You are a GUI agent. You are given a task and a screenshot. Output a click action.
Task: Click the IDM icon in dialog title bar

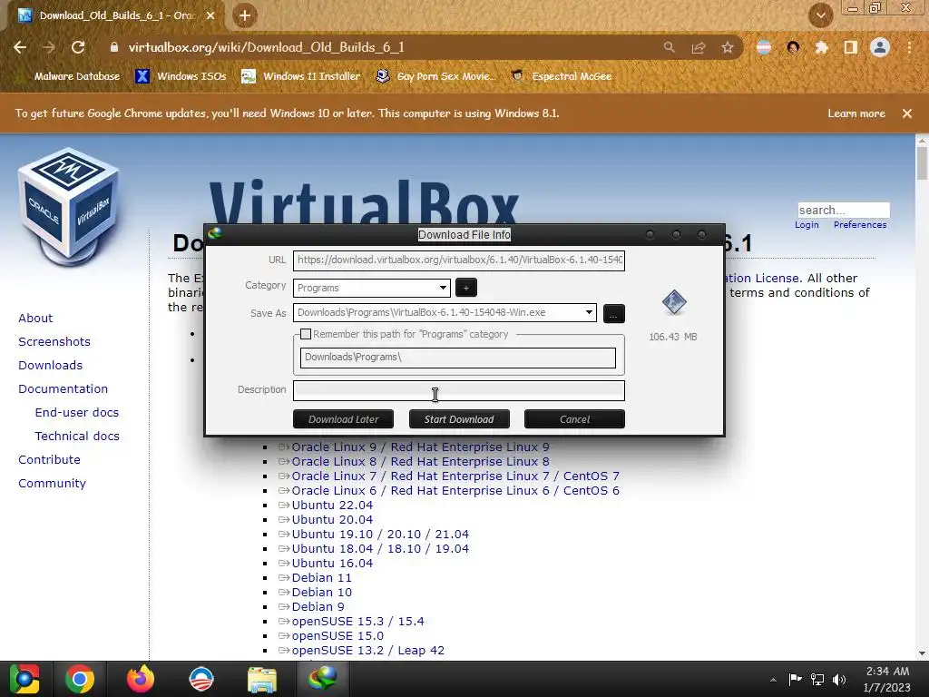coord(215,233)
